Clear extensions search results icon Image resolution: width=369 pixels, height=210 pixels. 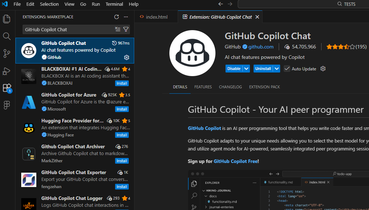click(118, 29)
